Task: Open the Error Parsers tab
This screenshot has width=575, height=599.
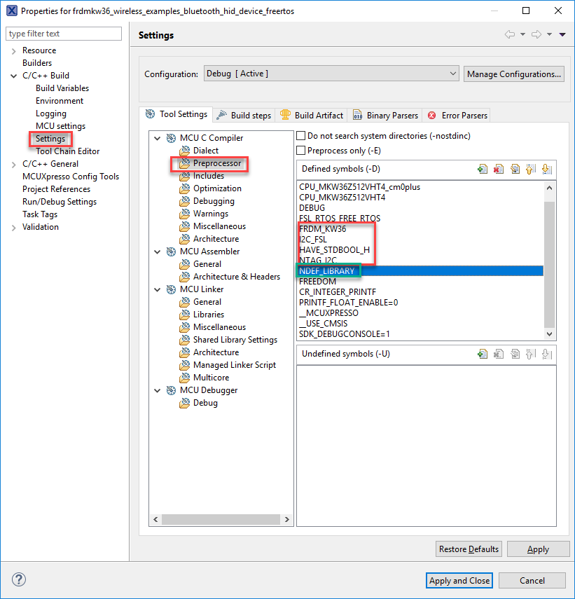Action: pyautogui.click(x=457, y=116)
